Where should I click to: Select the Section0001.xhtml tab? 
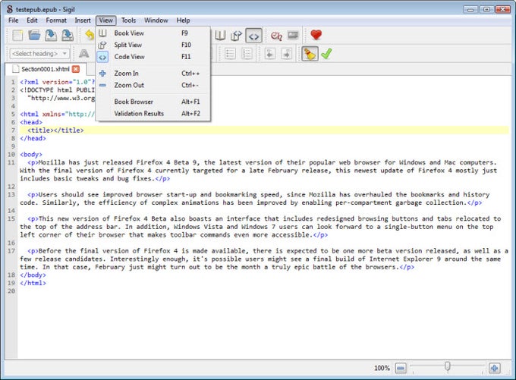(x=46, y=69)
